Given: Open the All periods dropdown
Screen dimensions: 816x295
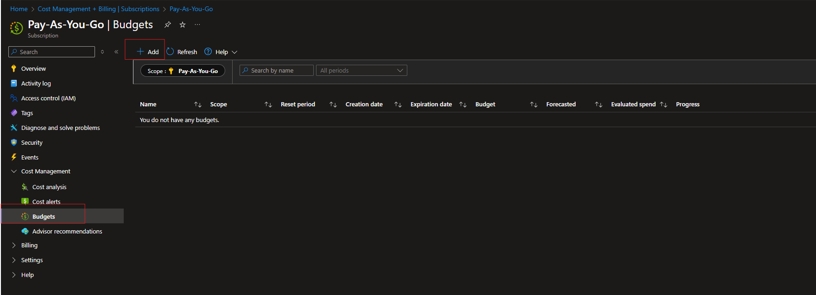Looking at the screenshot, I should pos(361,70).
